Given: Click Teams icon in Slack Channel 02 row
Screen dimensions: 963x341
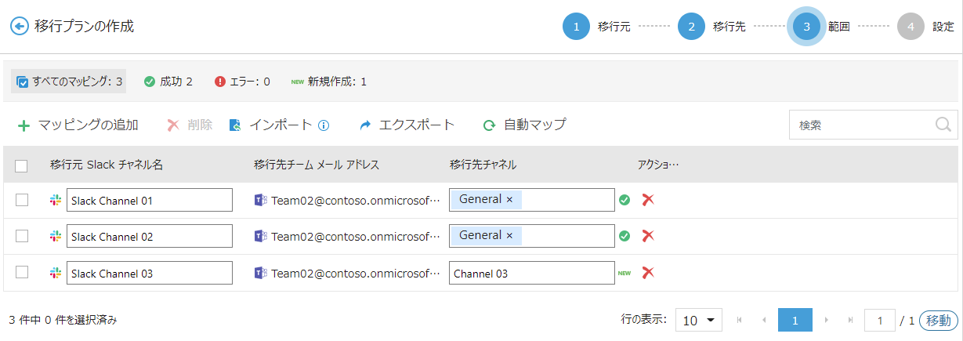Looking at the screenshot, I should click(x=261, y=236).
